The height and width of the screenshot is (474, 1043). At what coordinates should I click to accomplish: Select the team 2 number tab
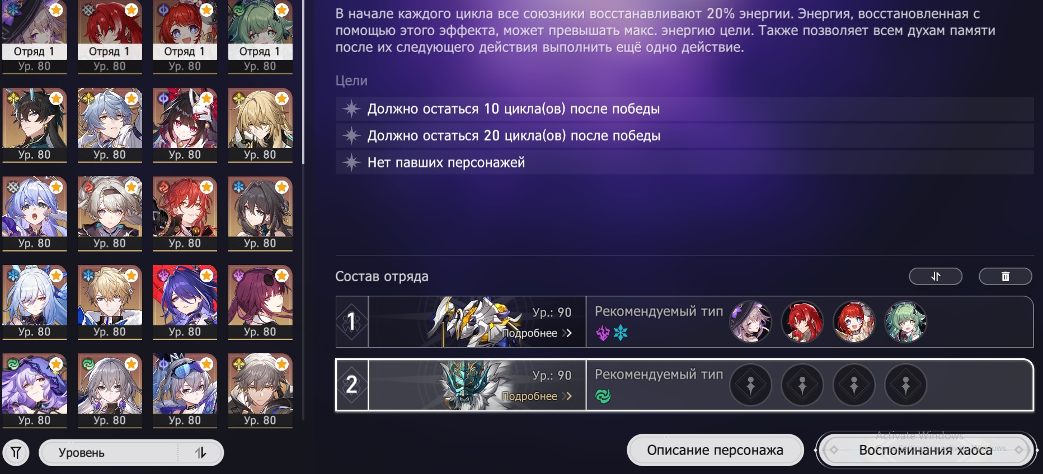point(352,385)
